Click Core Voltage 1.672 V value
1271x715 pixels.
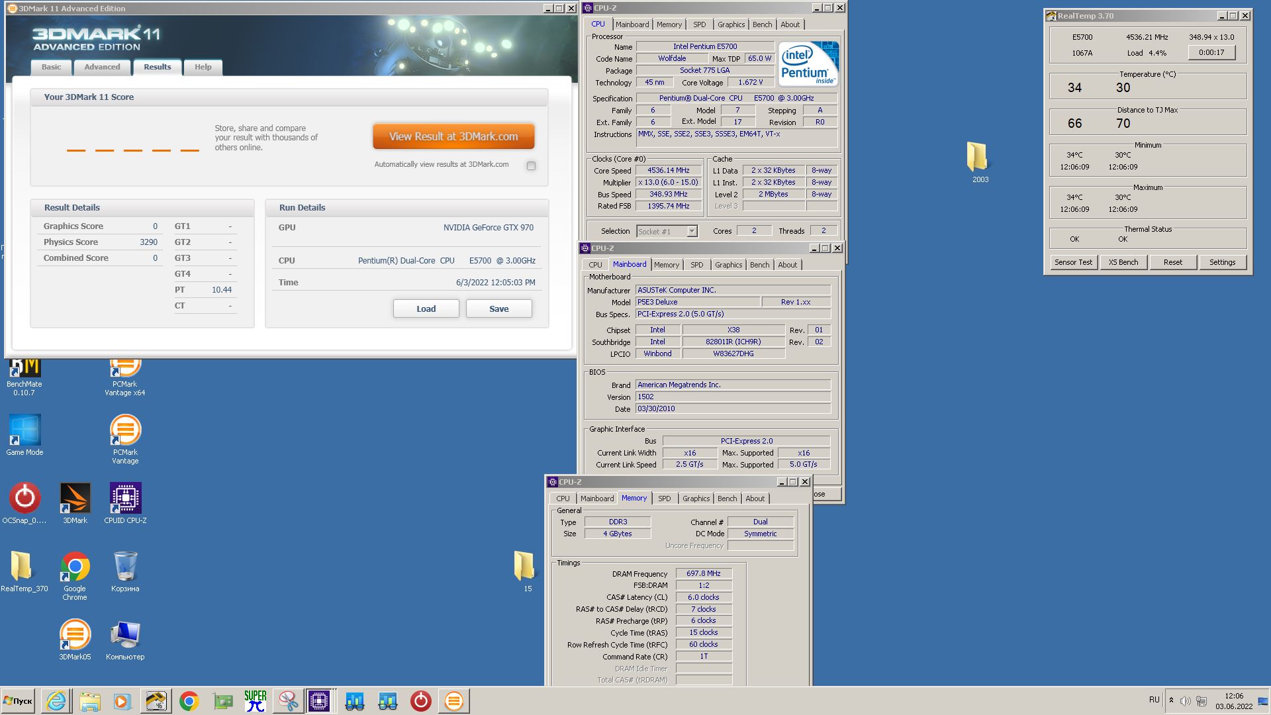point(750,82)
